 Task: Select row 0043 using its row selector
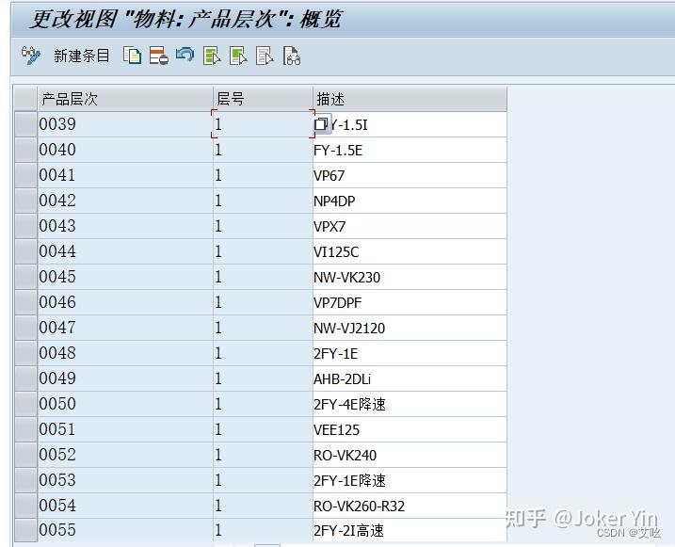coord(25,226)
